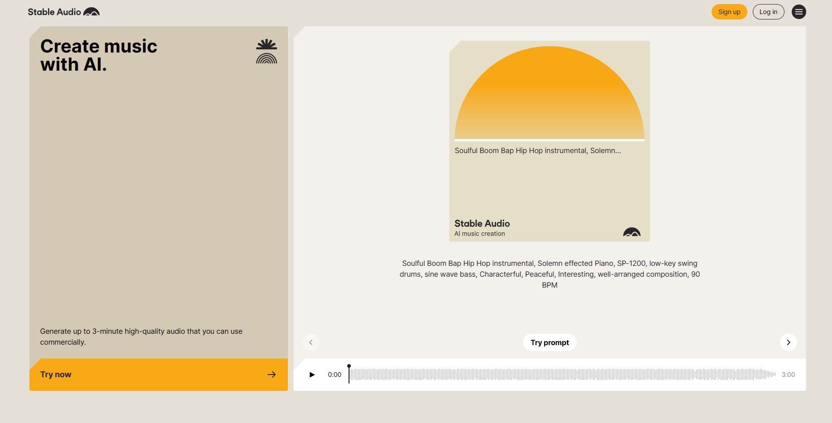Click the Stable Audio logo in header
The image size is (832, 423).
coord(63,12)
